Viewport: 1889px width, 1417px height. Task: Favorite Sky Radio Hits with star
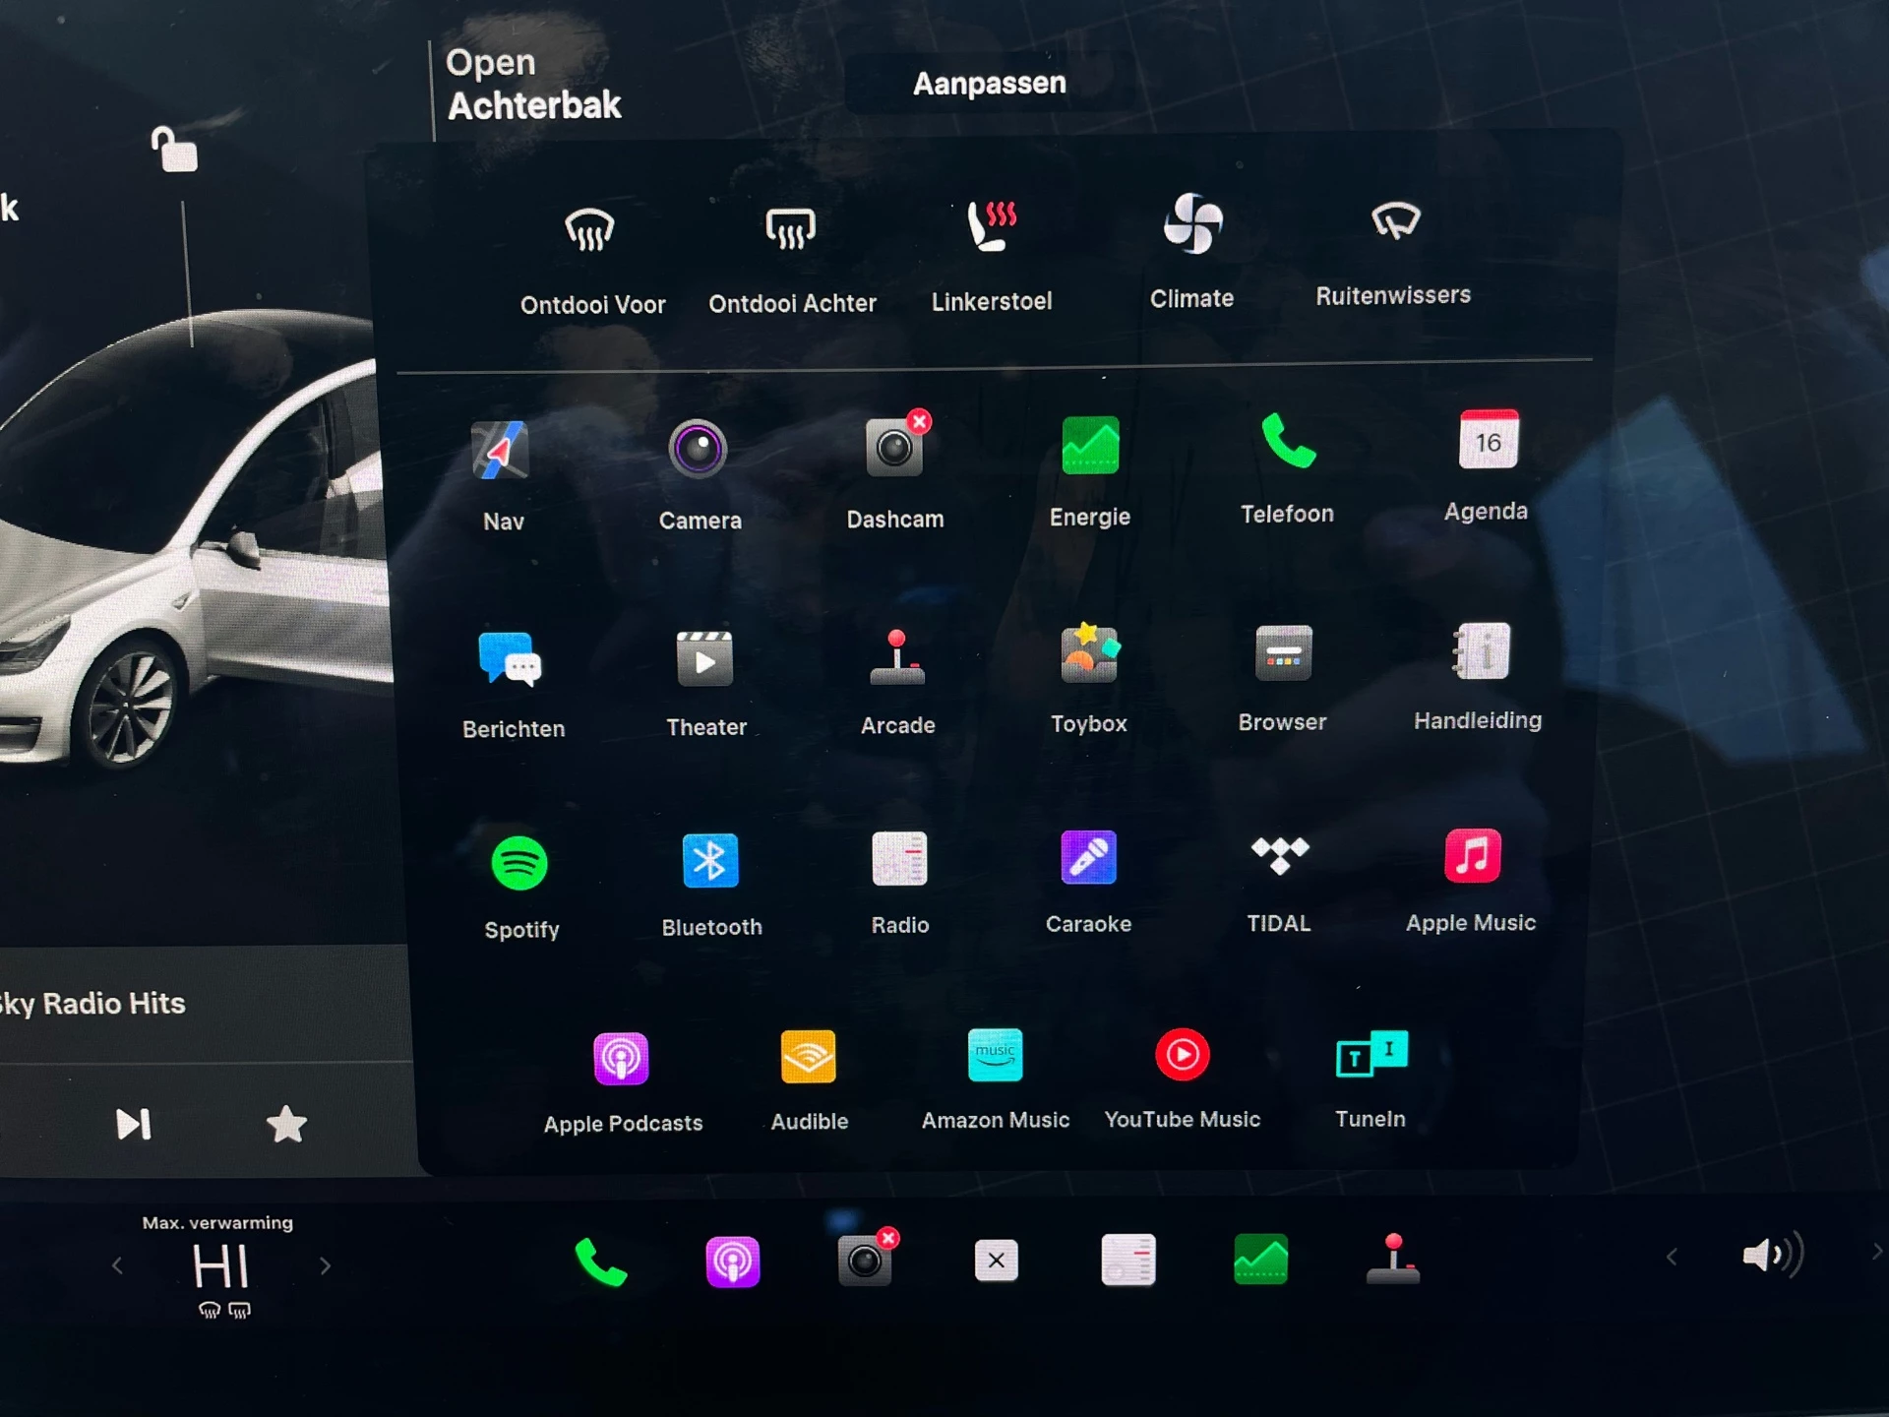[286, 1124]
